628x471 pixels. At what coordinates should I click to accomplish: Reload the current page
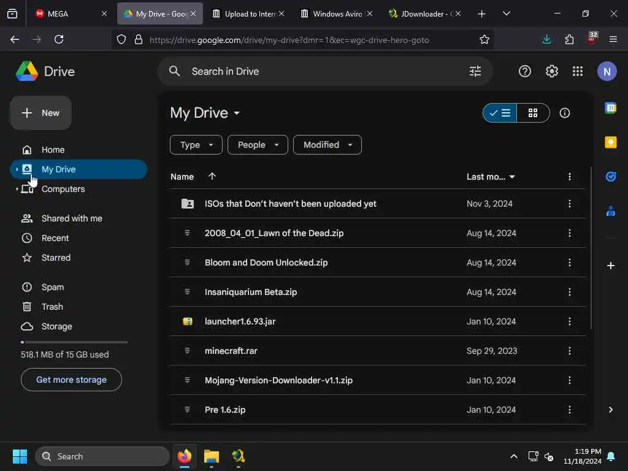[x=59, y=39]
